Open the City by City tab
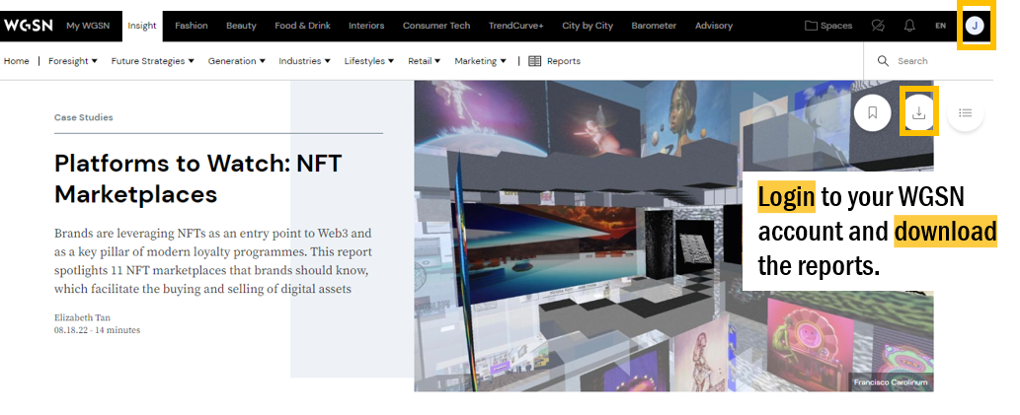 (x=588, y=26)
